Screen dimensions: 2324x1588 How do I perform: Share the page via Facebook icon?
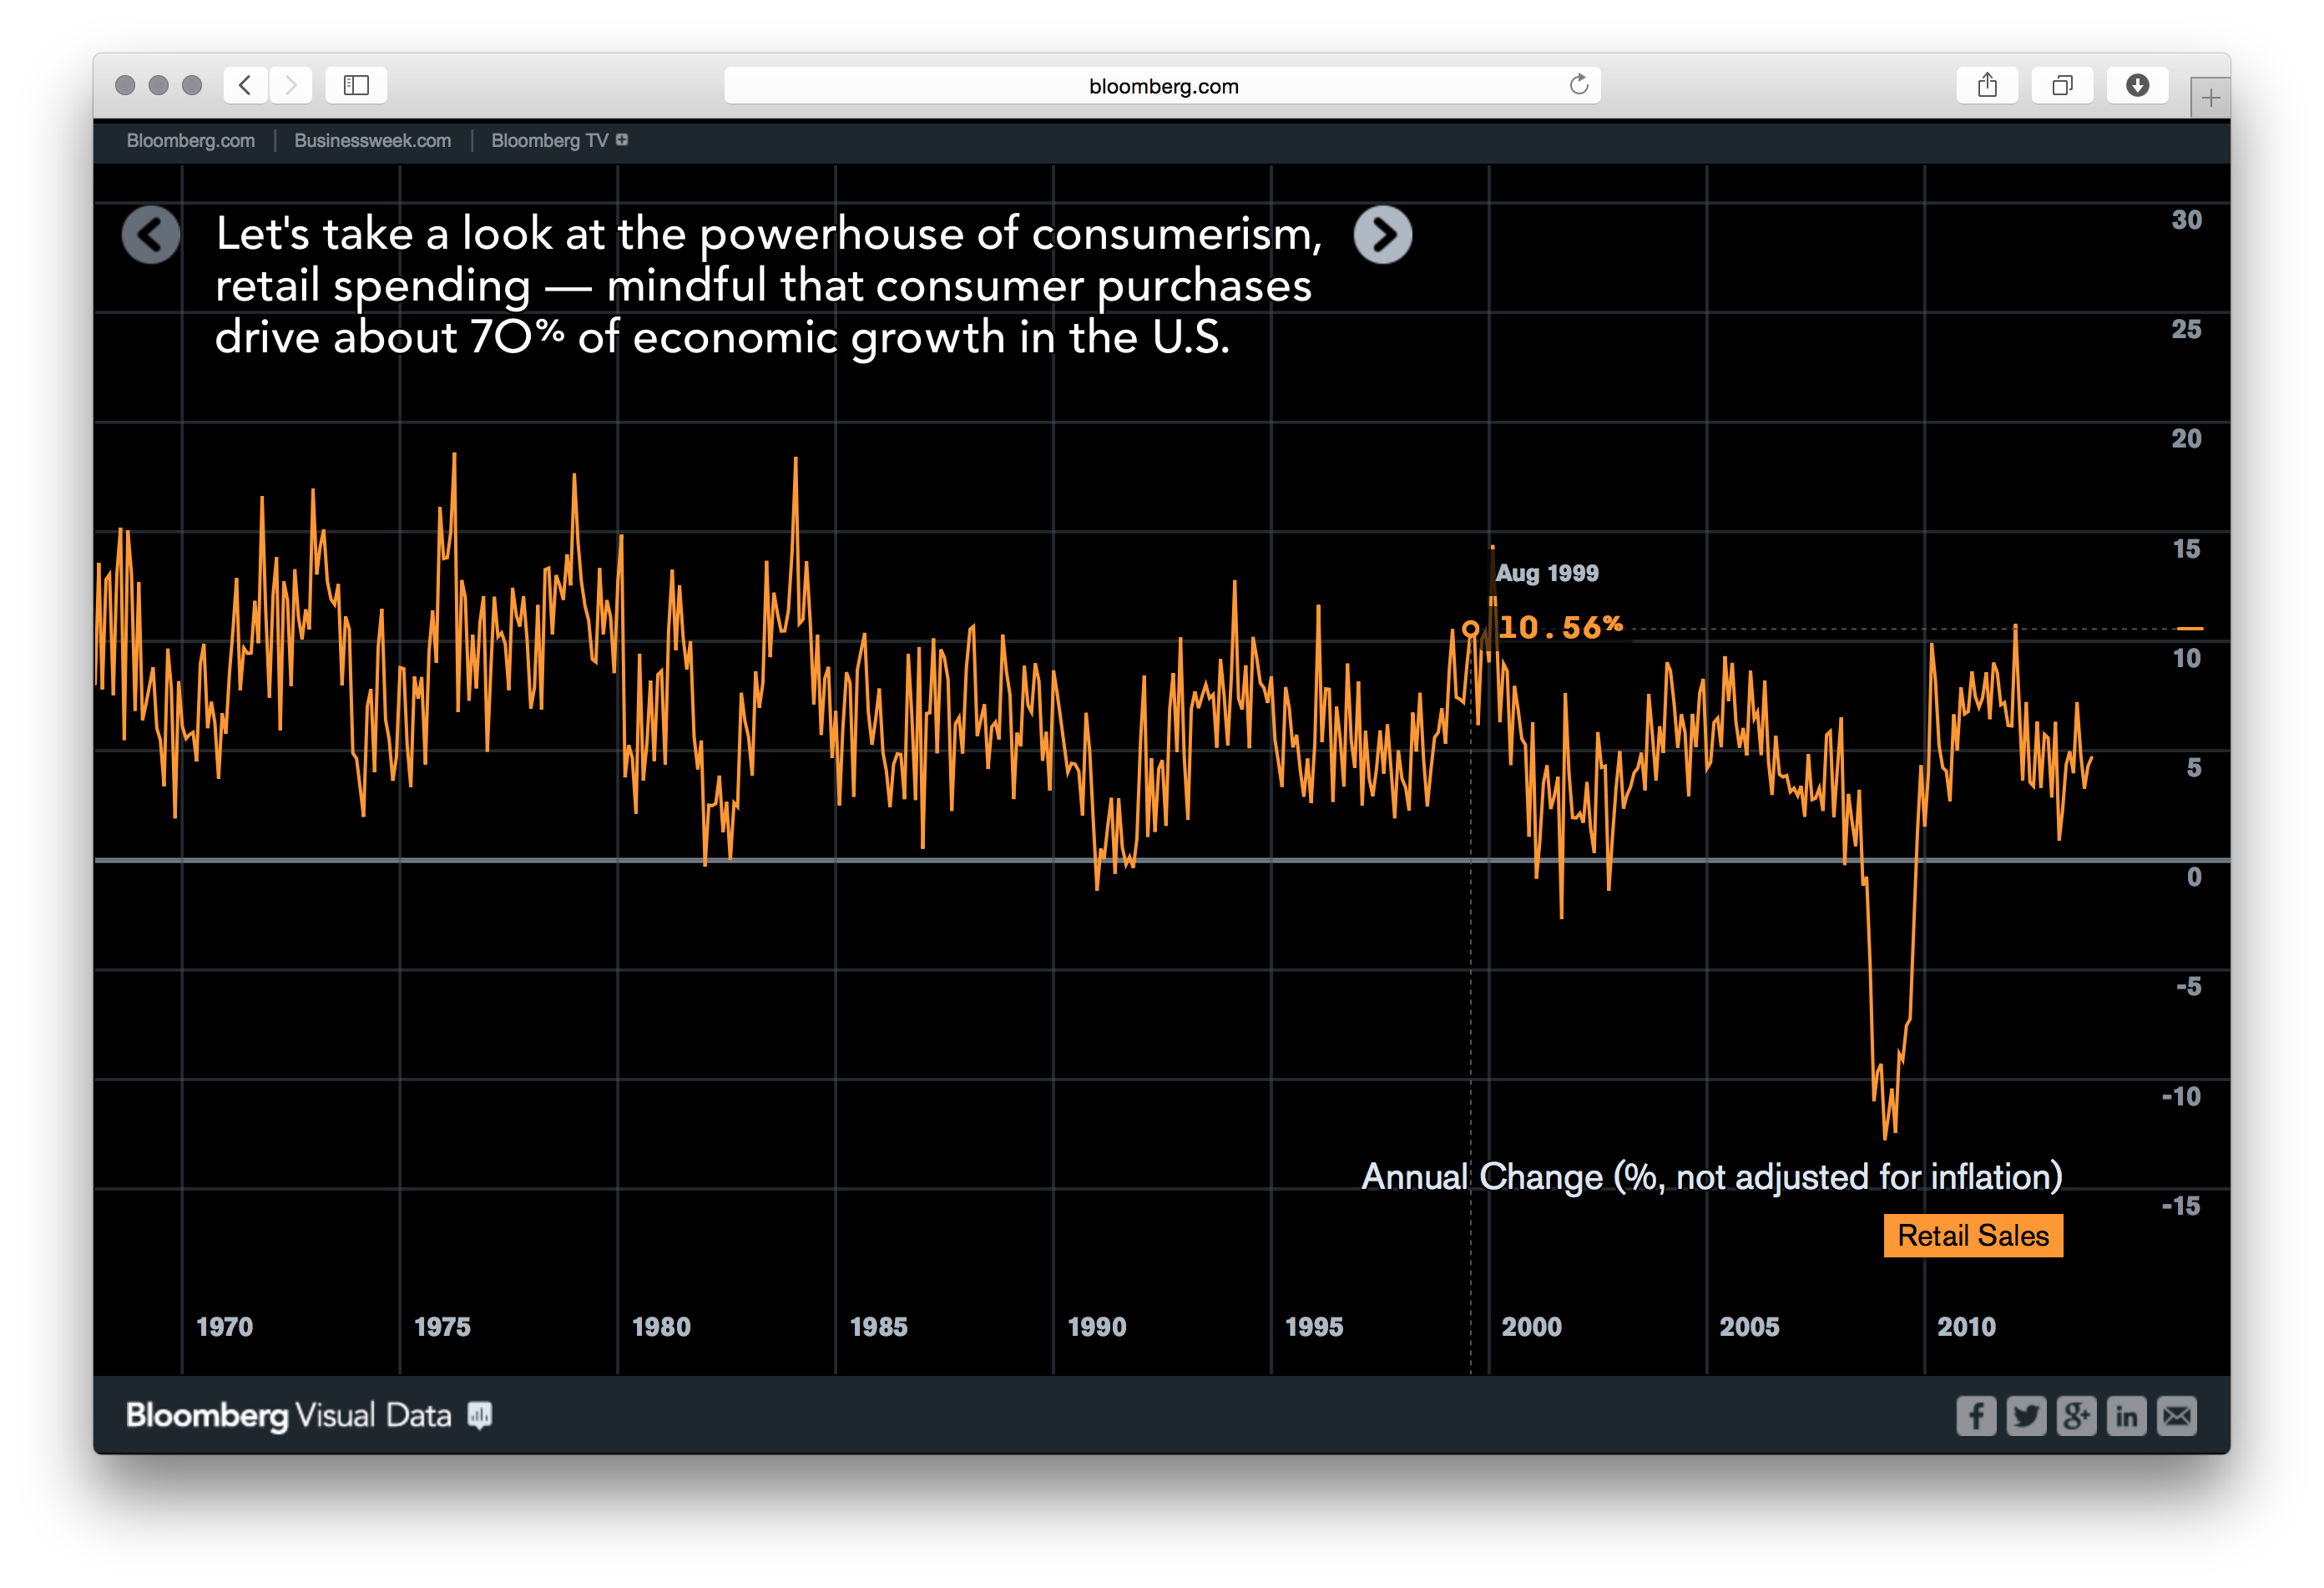(1976, 1415)
